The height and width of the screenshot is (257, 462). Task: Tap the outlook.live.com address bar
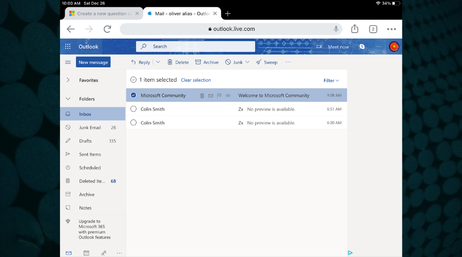[231, 29]
